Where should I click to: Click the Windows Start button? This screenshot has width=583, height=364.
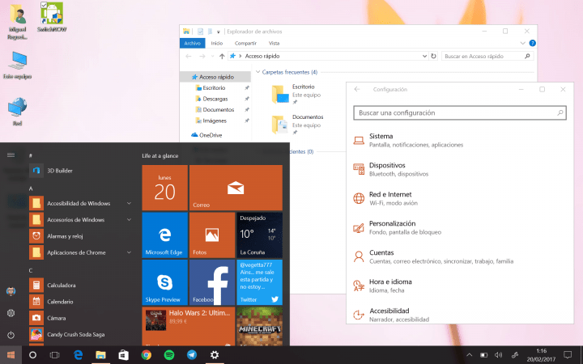click(11, 355)
